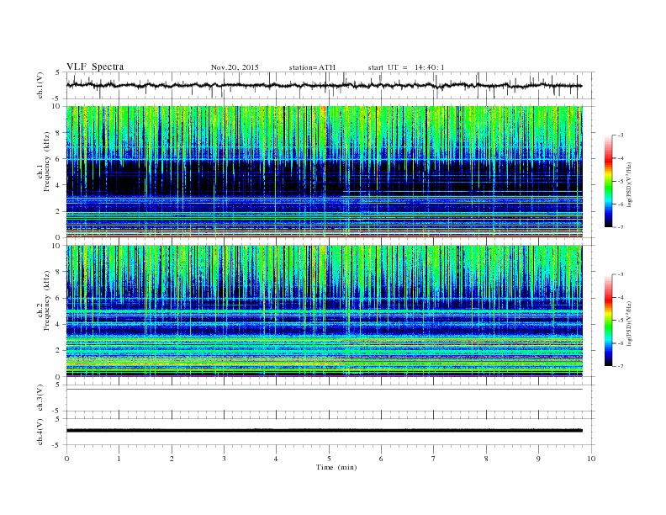The height and width of the screenshot is (515, 666).
Task: Select the "Nov.20, 2015" date text
Action: click(235, 67)
